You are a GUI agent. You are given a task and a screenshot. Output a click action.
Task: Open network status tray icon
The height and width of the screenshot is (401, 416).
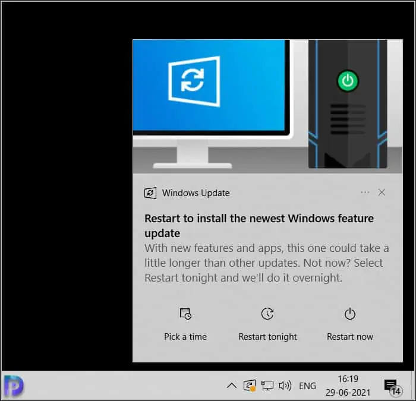267,386
